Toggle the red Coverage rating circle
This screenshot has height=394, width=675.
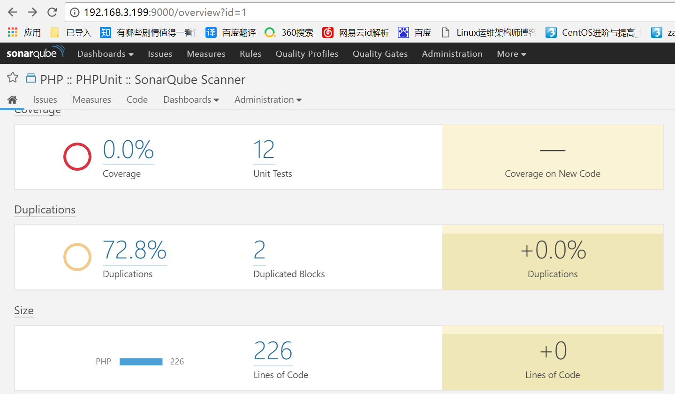[x=77, y=157]
